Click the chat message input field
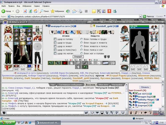This screenshot has width=166, height=125. coord(45,112)
